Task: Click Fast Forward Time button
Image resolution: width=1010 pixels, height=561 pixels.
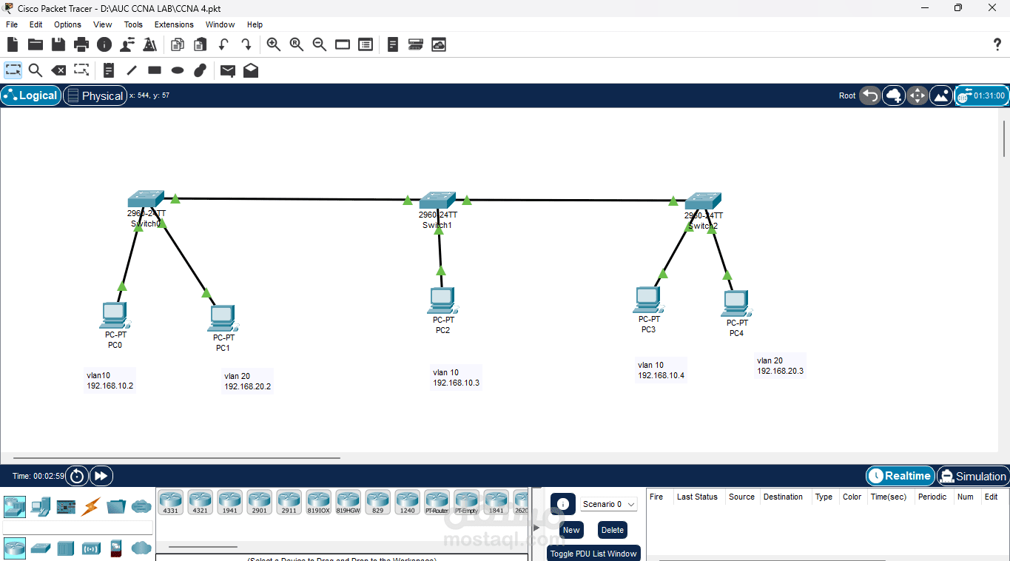Action: pyautogui.click(x=101, y=476)
